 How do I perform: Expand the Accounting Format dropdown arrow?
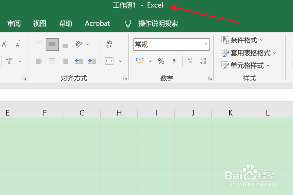click(150, 61)
